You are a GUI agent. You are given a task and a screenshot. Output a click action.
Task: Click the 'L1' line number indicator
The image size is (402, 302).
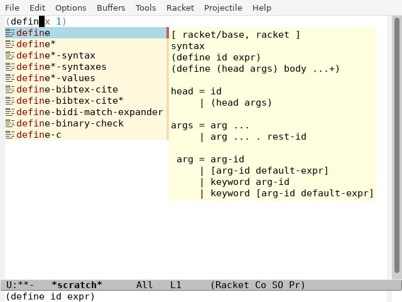pos(176,285)
